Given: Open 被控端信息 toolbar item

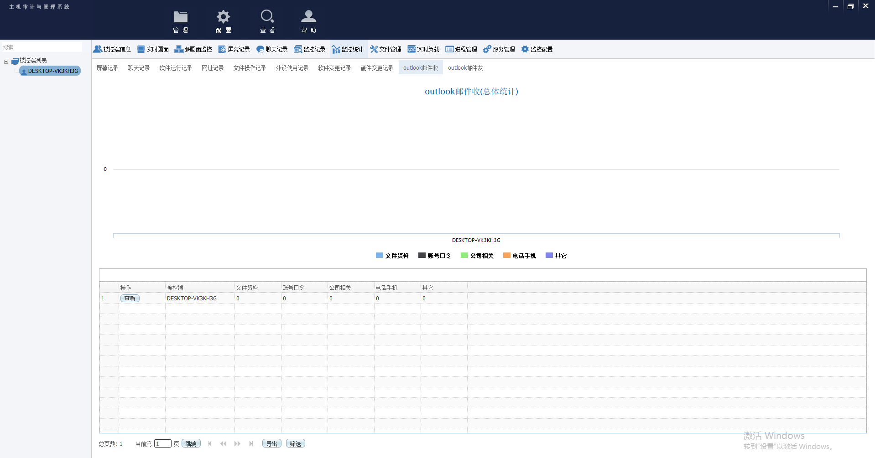Looking at the screenshot, I should 112,49.
